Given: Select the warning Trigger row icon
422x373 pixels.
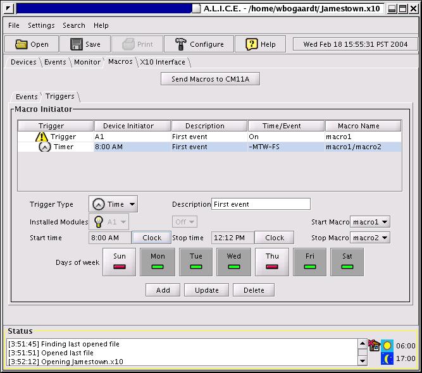Looking at the screenshot, I should click(42, 137).
